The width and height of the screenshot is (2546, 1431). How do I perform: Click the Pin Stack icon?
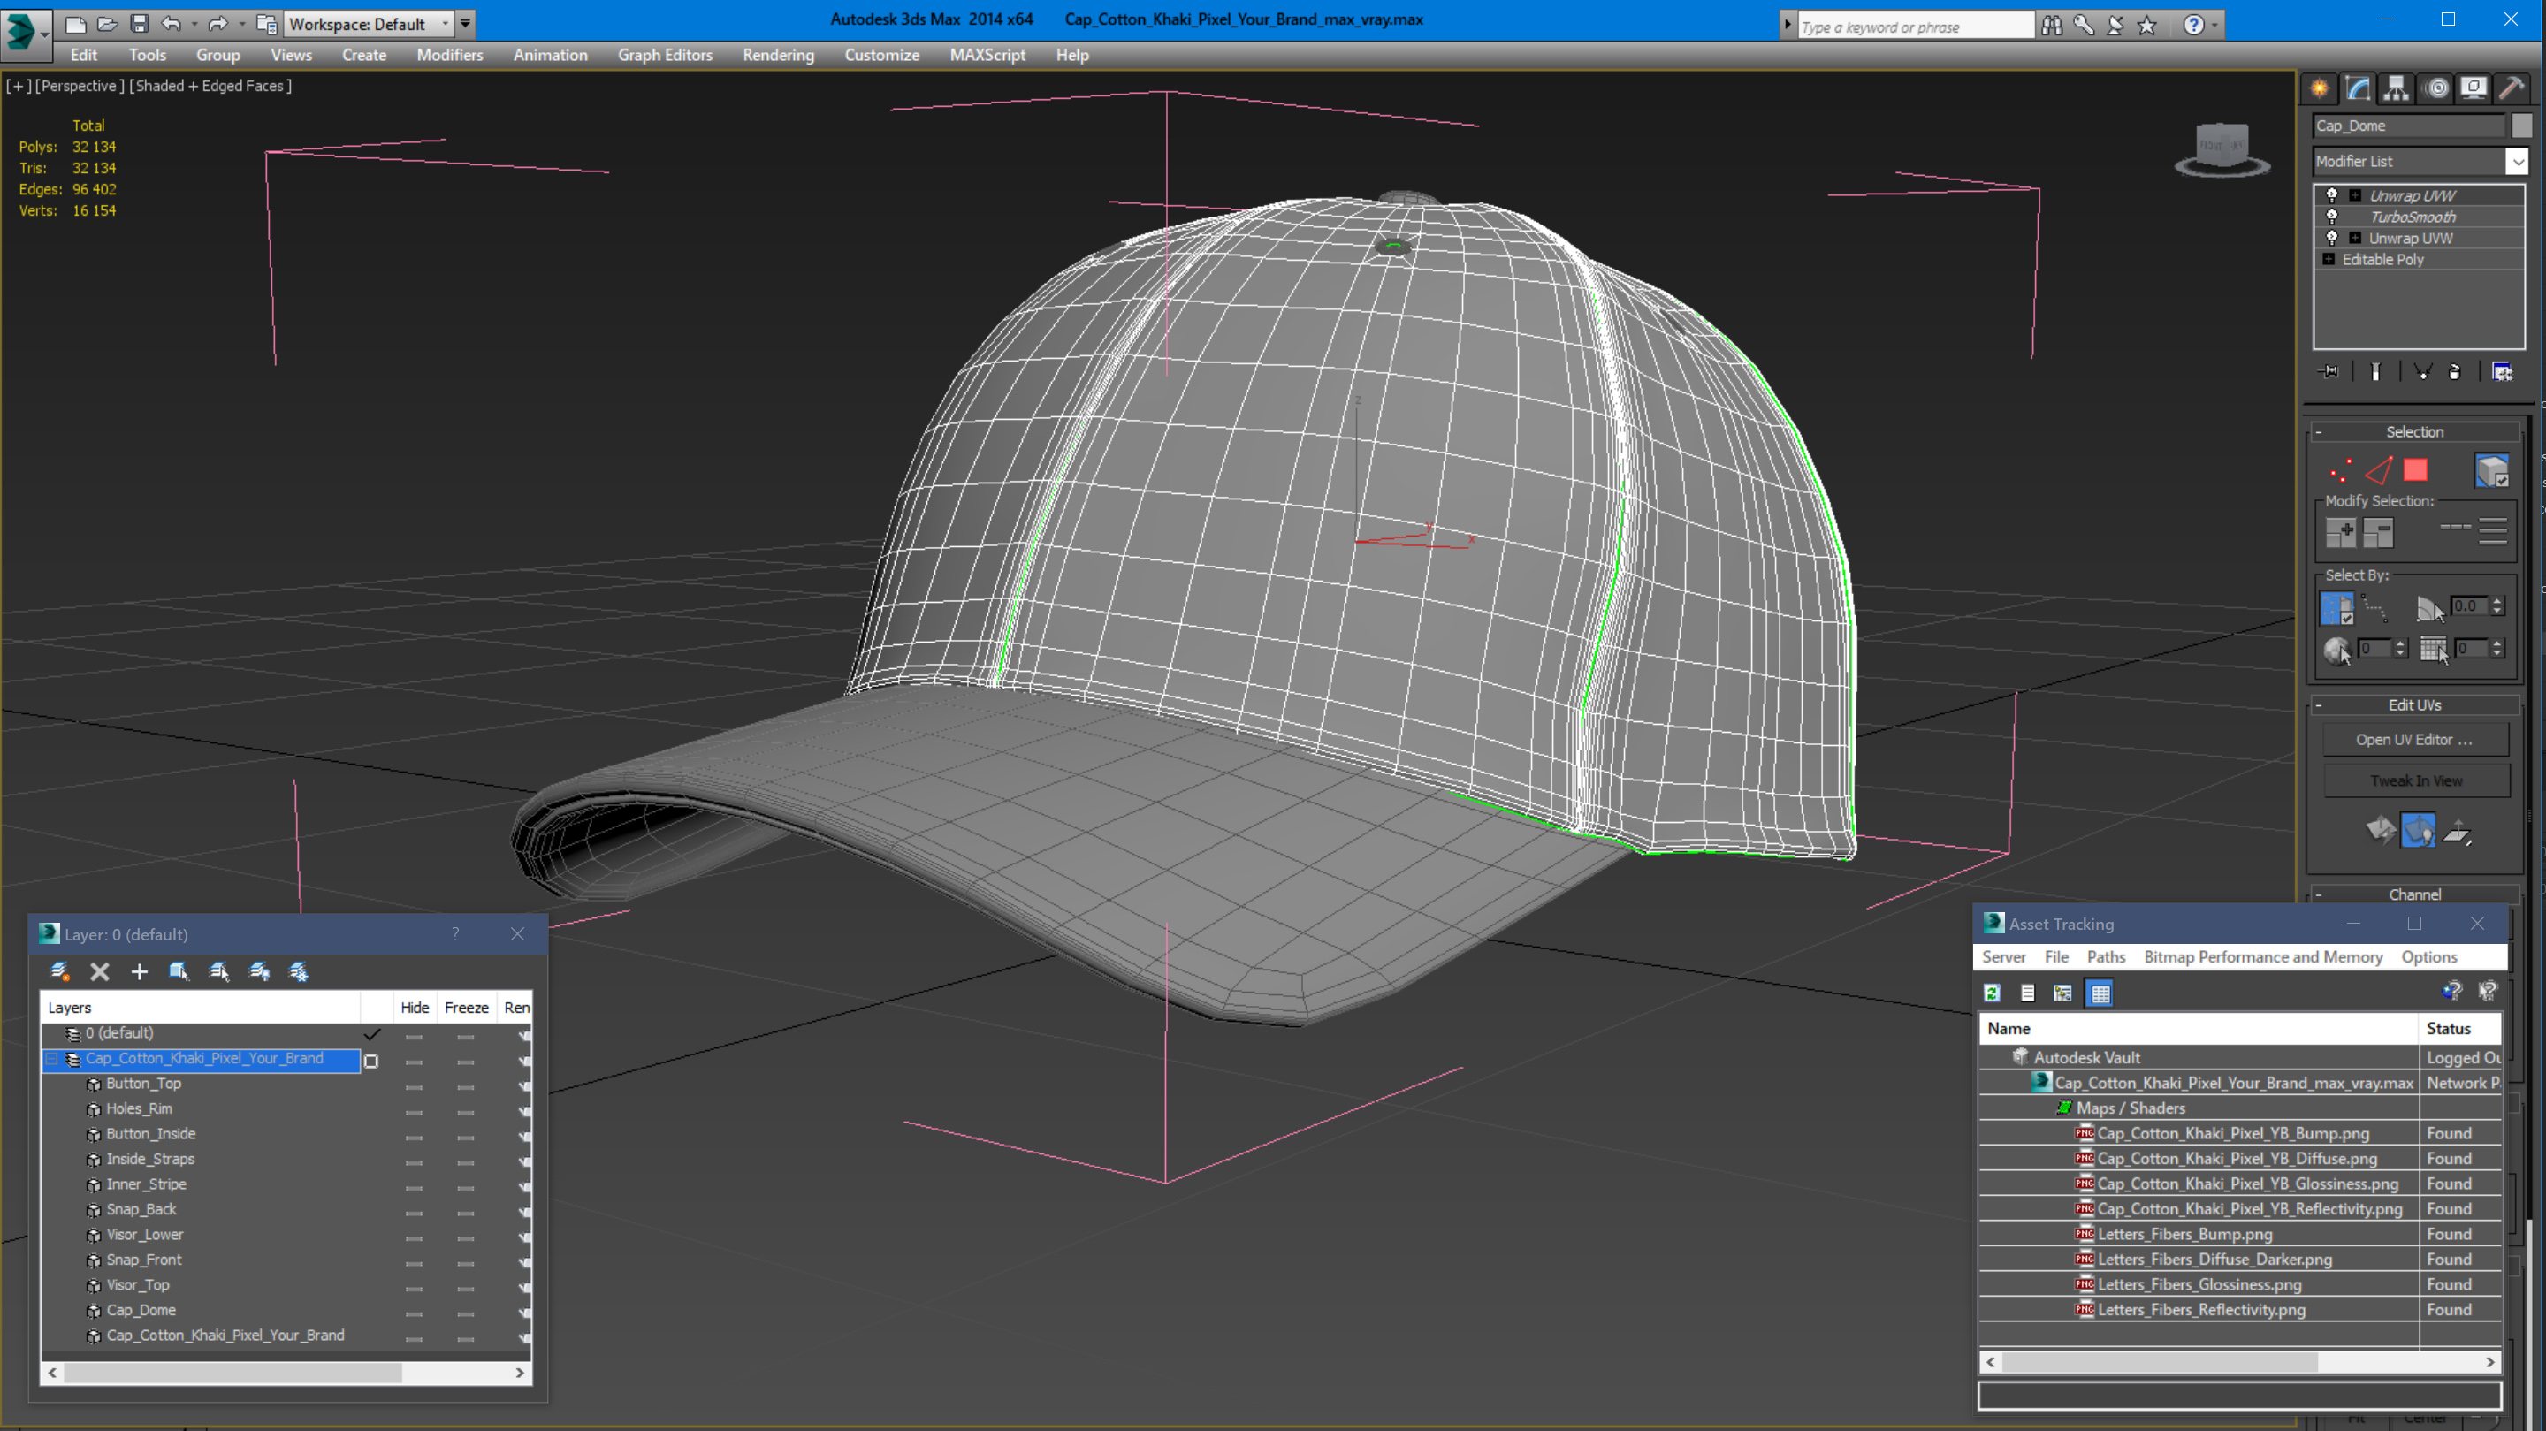point(2329,371)
